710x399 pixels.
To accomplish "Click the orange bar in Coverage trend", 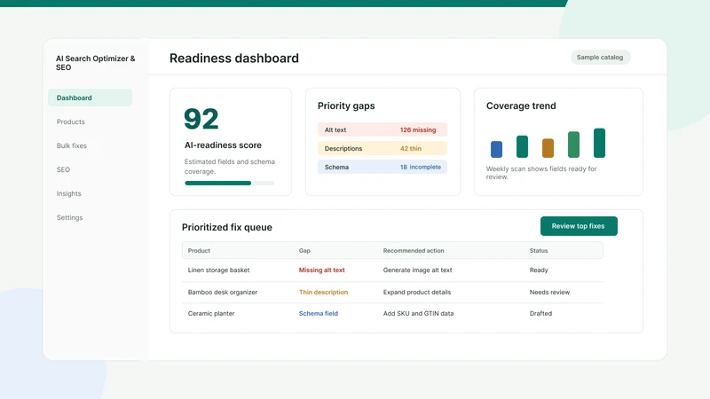I will click(x=548, y=148).
